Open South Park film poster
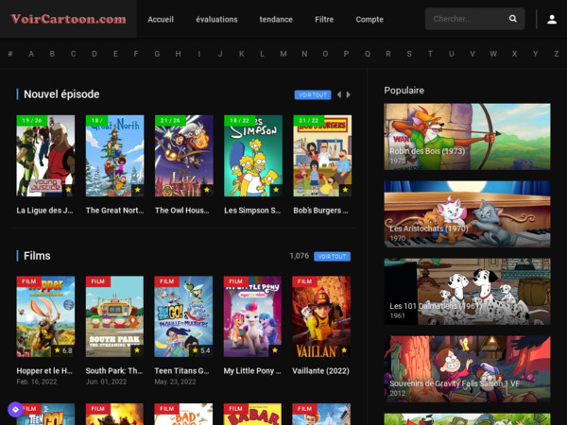This screenshot has height=425, width=567. [x=114, y=316]
